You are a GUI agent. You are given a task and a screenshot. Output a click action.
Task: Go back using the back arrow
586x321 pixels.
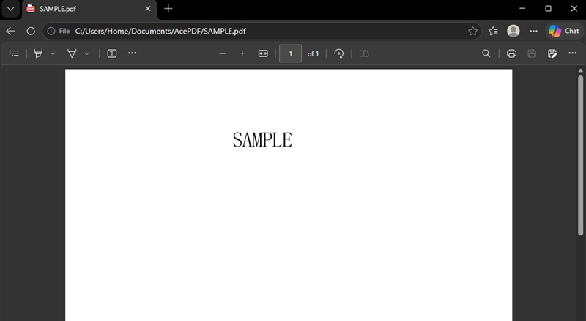[x=10, y=31]
